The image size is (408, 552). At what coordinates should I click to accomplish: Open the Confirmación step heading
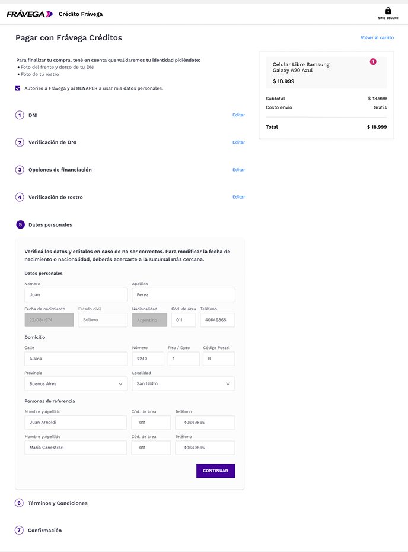[44, 530]
